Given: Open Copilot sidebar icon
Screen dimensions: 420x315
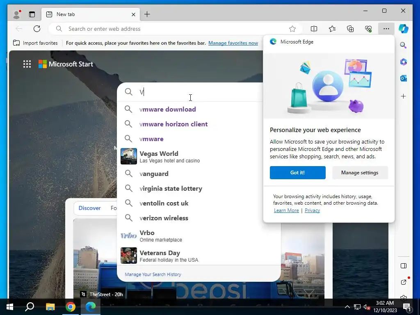Looking at the screenshot, I should pyautogui.click(x=404, y=29).
